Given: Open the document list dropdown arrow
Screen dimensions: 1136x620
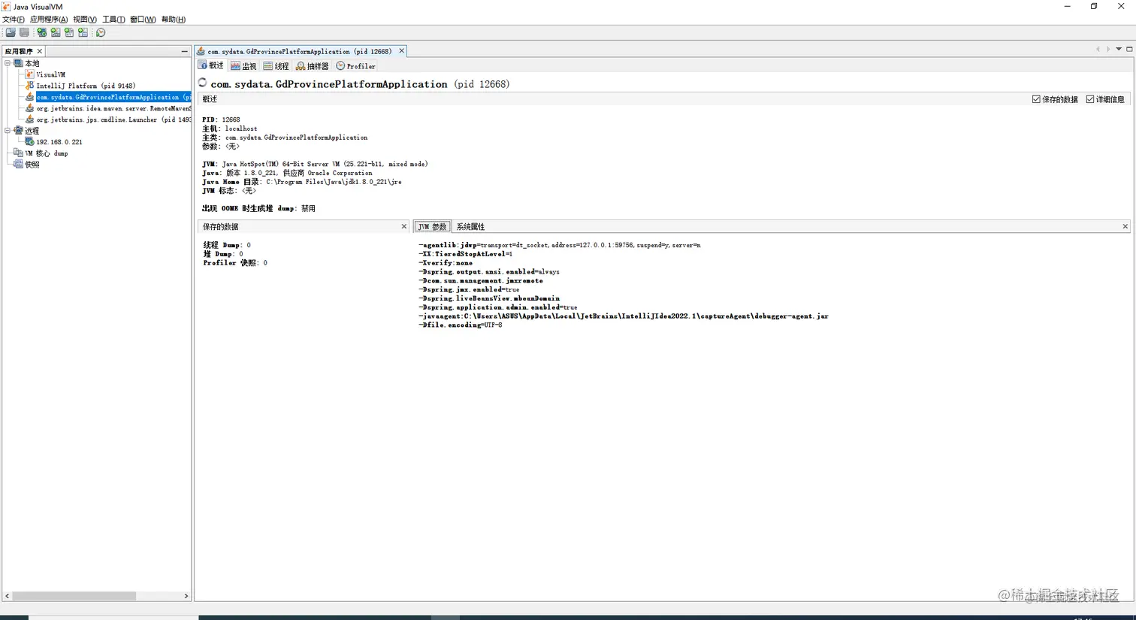Looking at the screenshot, I should (x=1119, y=50).
